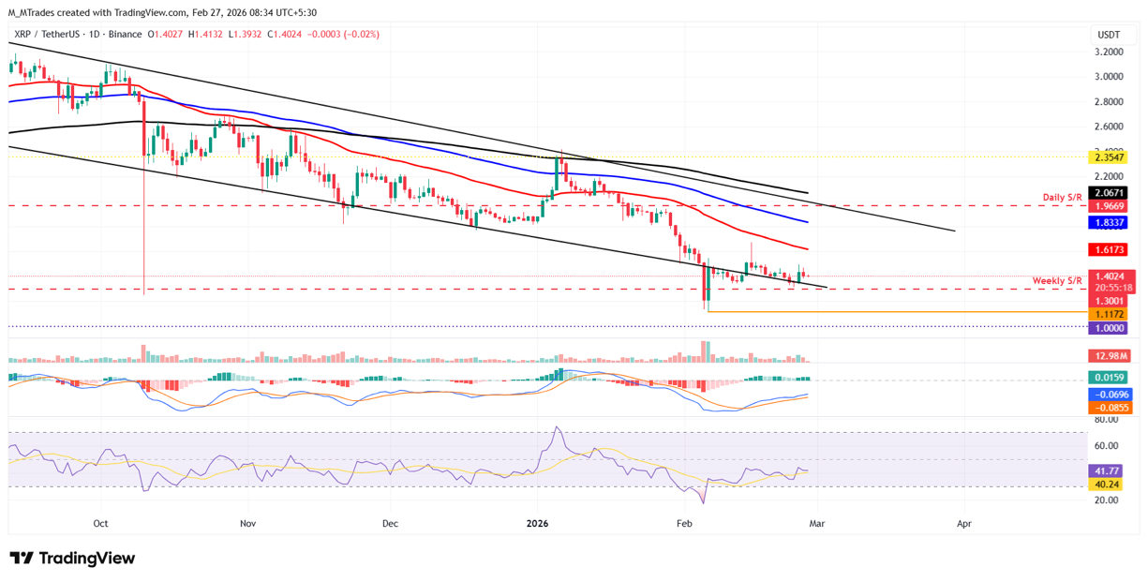
Task: Click the TradingView logo icon
Action: tap(22, 559)
